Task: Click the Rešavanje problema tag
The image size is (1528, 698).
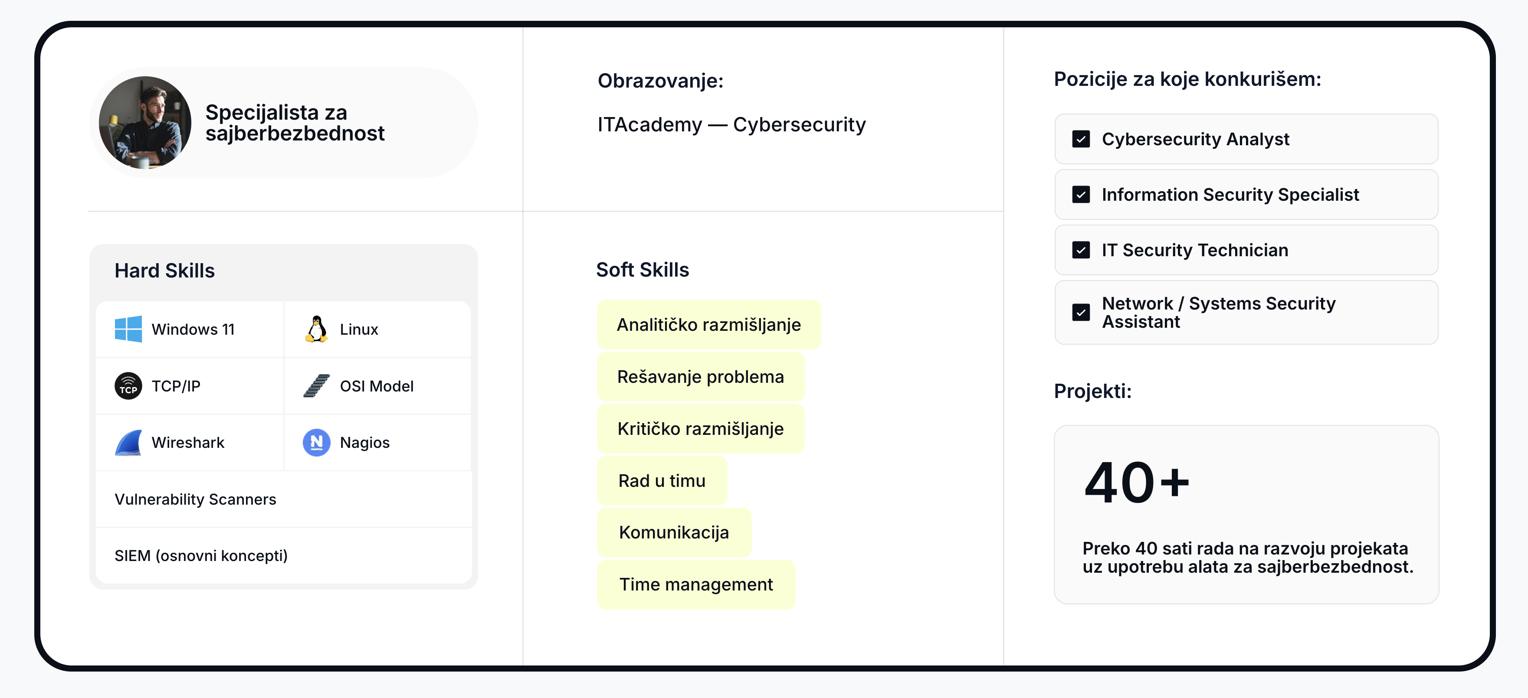Action: coord(701,377)
